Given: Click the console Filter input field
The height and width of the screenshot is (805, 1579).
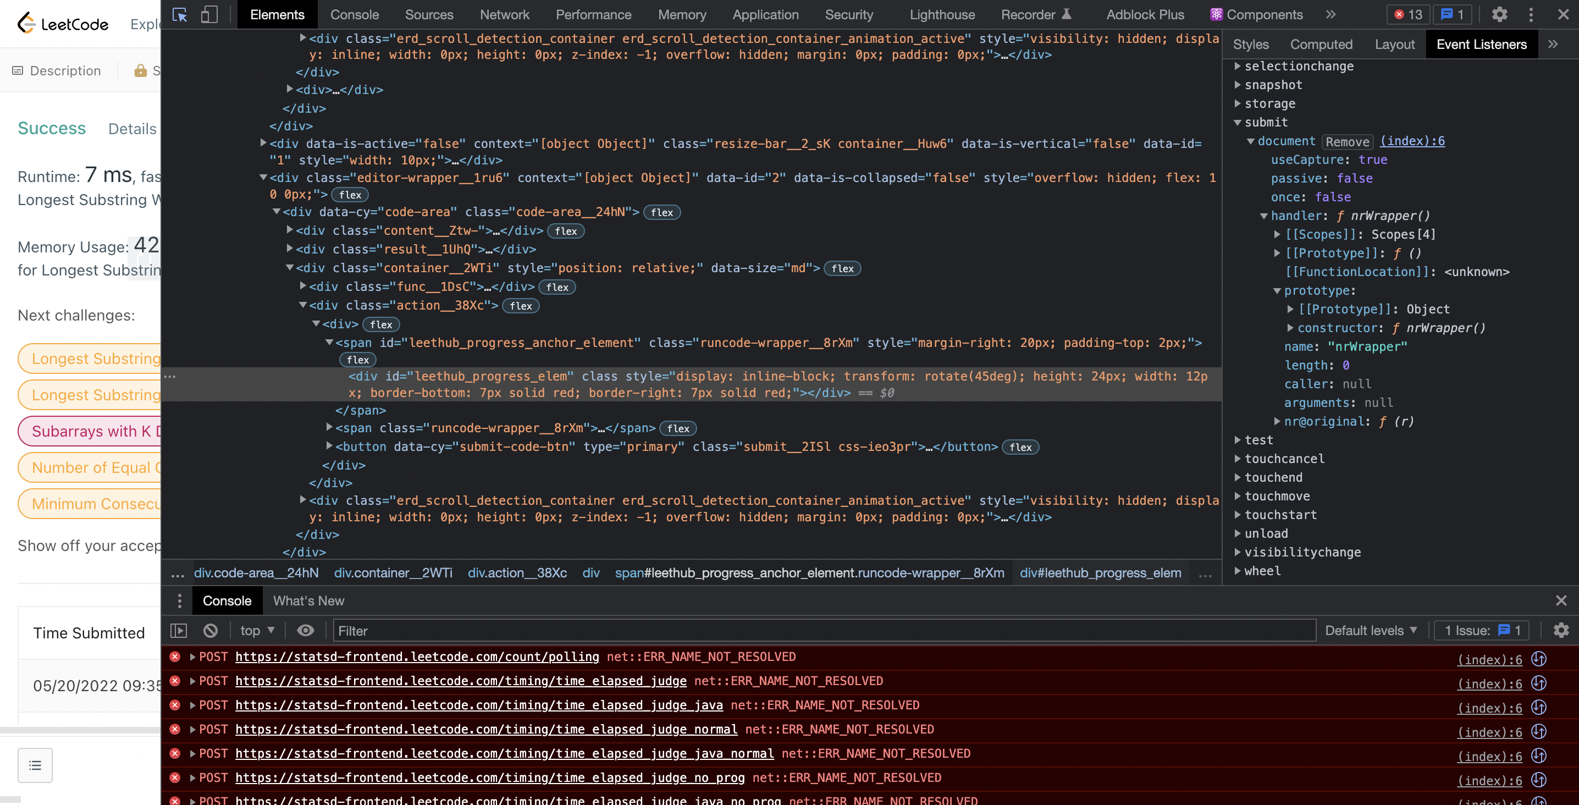Looking at the screenshot, I should [x=490, y=630].
